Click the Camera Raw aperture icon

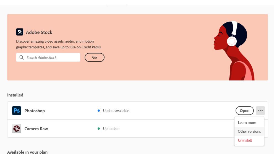click(x=17, y=129)
